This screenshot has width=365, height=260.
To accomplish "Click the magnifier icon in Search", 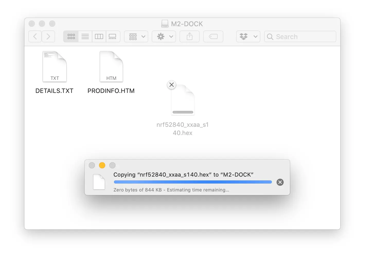I will pyautogui.click(x=270, y=37).
